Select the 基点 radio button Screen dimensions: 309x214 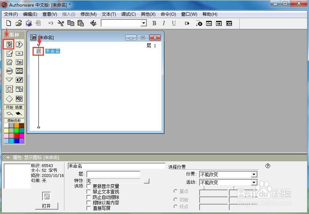[x=175, y=191]
